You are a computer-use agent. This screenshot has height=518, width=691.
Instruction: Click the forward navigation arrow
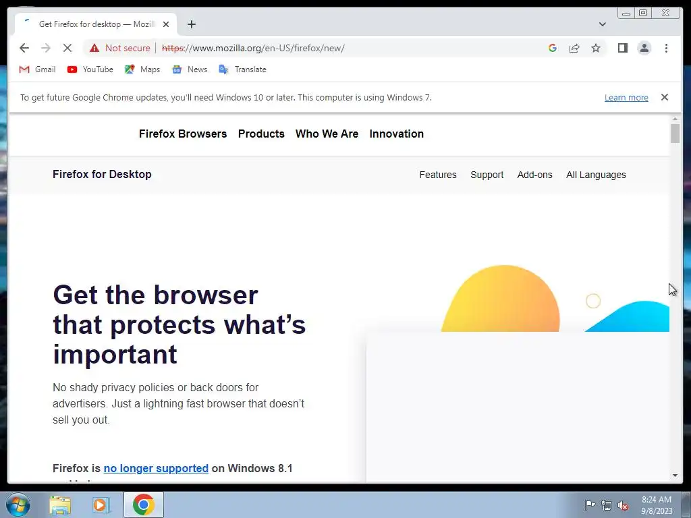[x=45, y=48]
